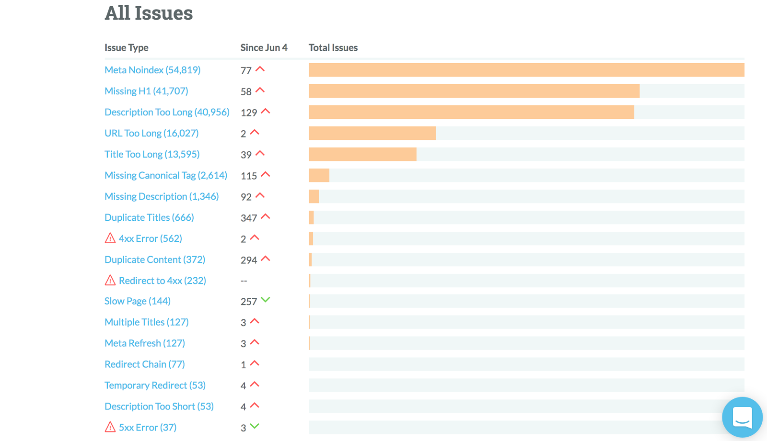Image resolution: width=767 pixels, height=441 pixels.
Task: Click red up arrow beside Duplicate Titles count
Action: point(266,217)
